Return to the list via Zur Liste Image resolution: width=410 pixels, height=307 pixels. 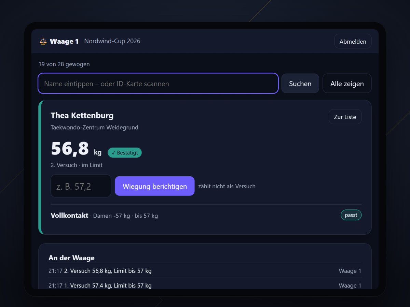(x=345, y=117)
